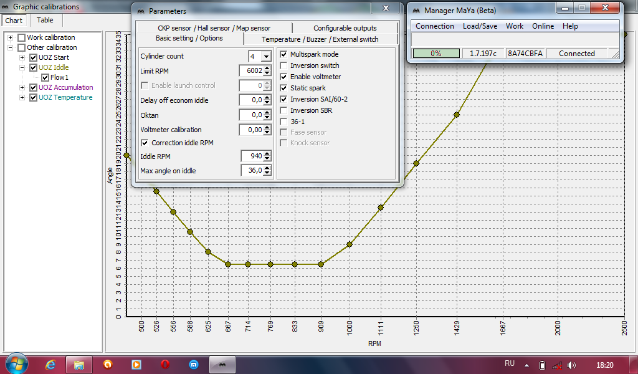Image resolution: width=638 pixels, height=374 pixels.
Task: Launch Opera browser from the taskbar
Action: click(x=165, y=364)
